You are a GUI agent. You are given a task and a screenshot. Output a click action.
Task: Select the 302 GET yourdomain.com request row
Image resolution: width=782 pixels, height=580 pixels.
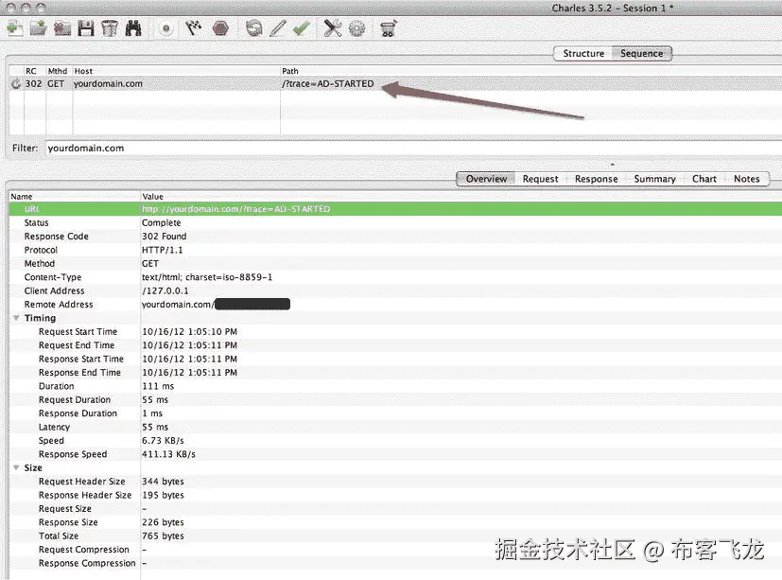(395, 84)
